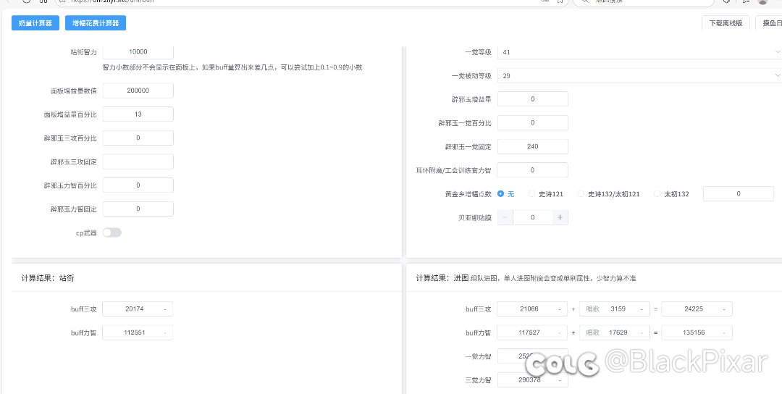Focus the empty 辟邪玉三攻固定 input
This screenshot has height=394, width=782.
coord(138,162)
